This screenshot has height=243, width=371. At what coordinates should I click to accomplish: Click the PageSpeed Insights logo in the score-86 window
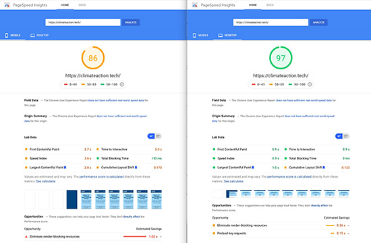(x=7, y=5)
